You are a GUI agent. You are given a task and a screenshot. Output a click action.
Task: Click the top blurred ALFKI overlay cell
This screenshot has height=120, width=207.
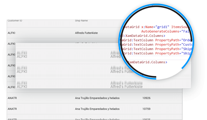(22, 55)
